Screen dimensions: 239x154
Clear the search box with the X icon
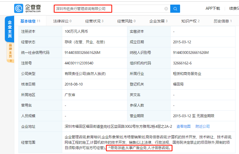[166, 9]
